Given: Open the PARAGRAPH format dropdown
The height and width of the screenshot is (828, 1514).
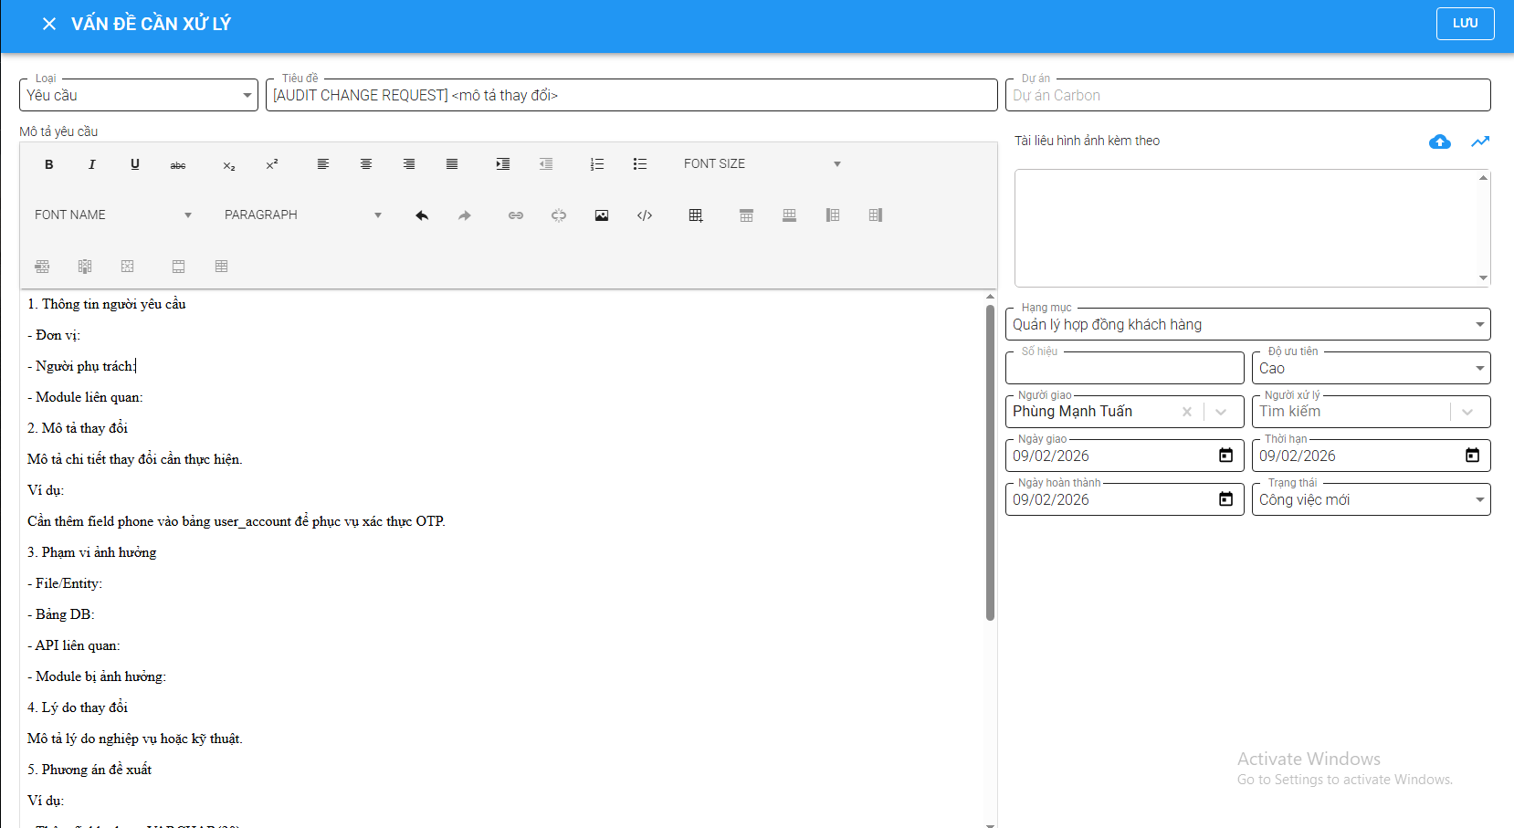Looking at the screenshot, I should click(302, 215).
